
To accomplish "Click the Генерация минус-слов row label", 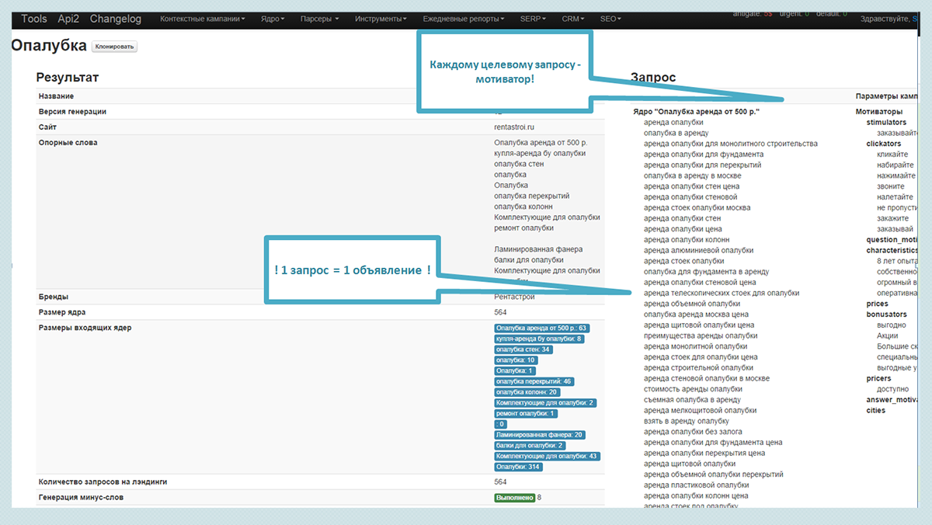I will (x=81, y=497).
